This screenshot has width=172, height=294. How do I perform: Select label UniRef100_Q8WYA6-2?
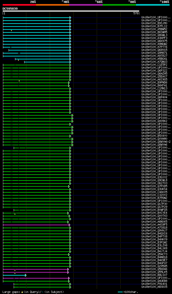click(156, 142)
